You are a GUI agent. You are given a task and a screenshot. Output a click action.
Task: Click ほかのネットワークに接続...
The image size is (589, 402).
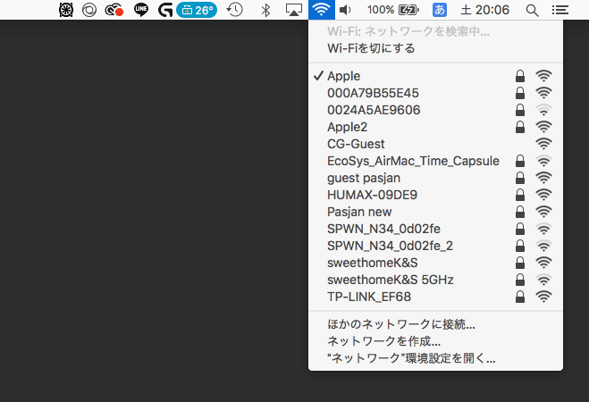pyautogui.click(x=401, y=324)
